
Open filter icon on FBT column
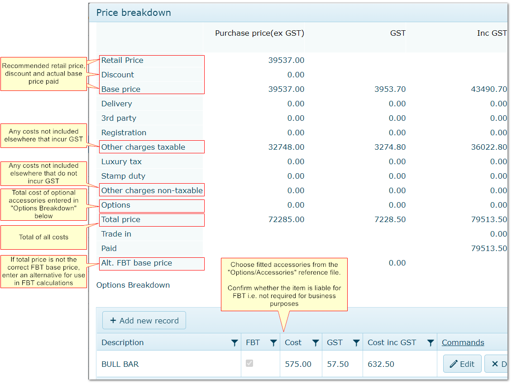(x=273, y=343)
